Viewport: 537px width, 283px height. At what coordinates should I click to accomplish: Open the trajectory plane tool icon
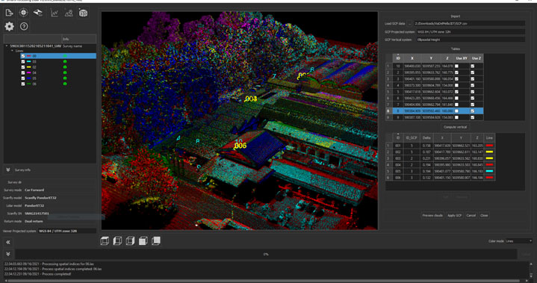point(37,13)
